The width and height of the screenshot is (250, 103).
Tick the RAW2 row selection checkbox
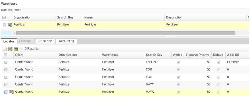point(6,92)
